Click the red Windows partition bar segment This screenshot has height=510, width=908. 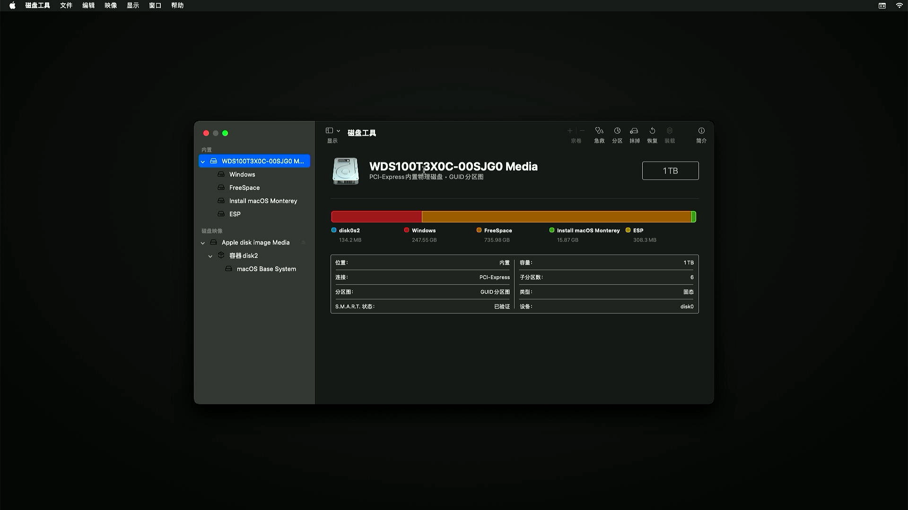pos(376,217)
